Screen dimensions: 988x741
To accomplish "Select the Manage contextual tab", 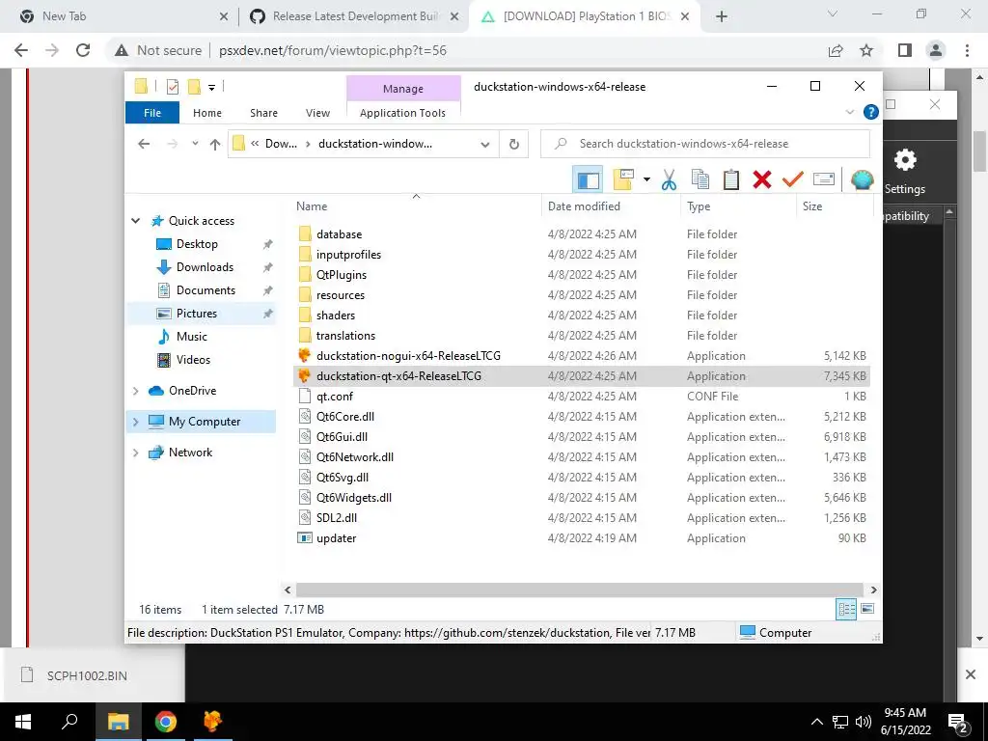I will pyautogui.click(x=403, y=89).
